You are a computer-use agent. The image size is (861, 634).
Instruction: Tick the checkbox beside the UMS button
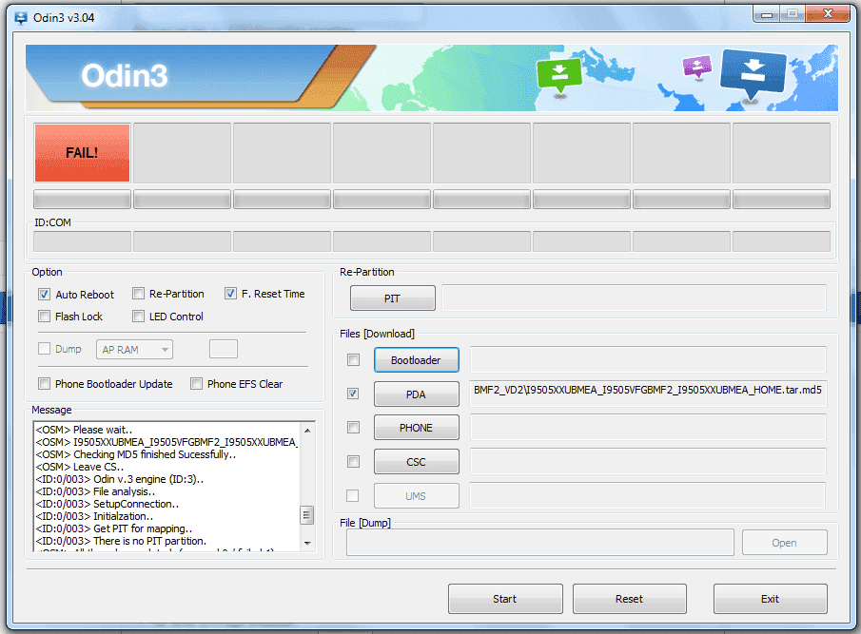click(x=353, y=496)
